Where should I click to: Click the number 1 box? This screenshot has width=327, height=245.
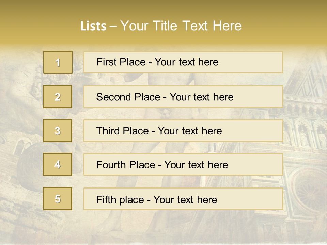(58, 62)
